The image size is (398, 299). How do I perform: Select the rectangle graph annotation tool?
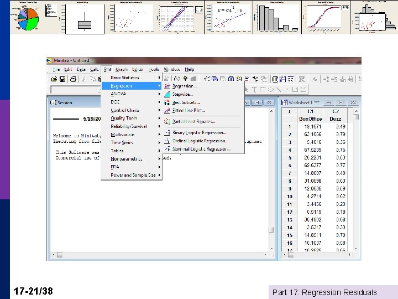[x=263, y=90]
